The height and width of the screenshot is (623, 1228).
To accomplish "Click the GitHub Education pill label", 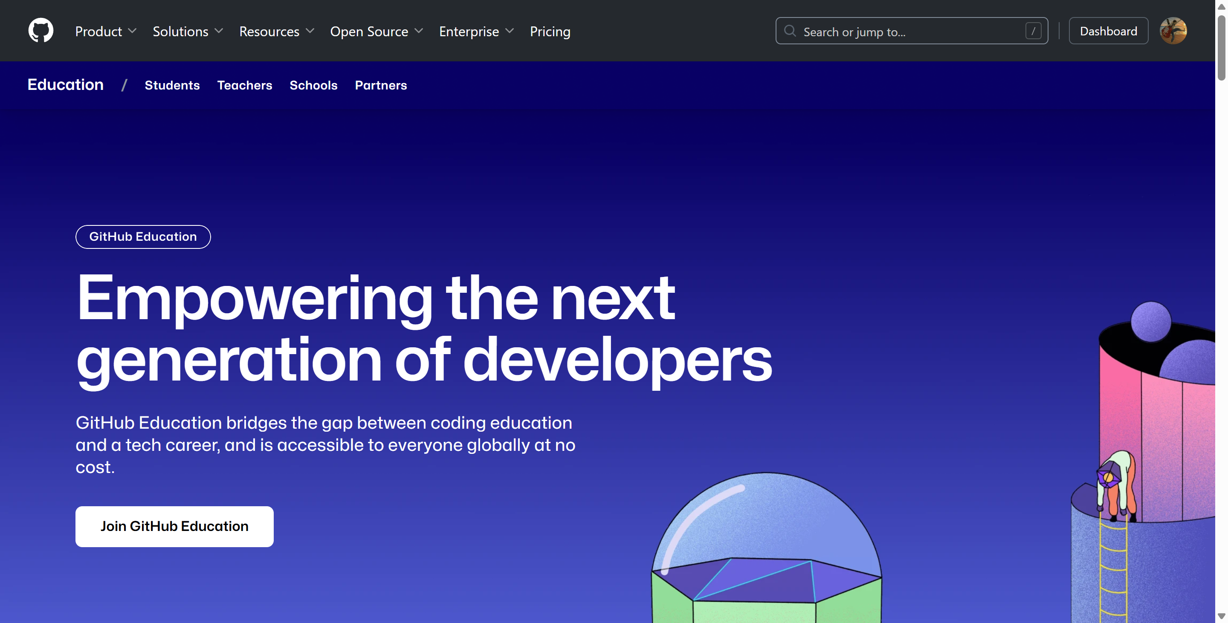I will tap(143, 237).
